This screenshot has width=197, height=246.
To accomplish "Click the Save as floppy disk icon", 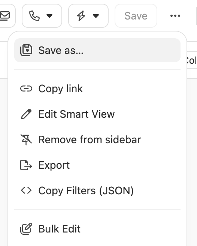I will point(26,50).
